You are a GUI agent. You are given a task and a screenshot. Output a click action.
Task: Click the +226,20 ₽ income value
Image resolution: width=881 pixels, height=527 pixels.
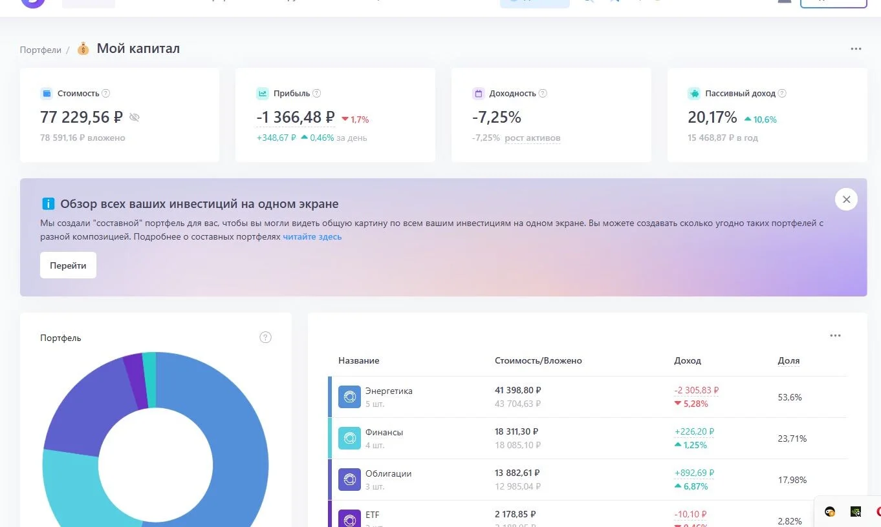[x=694, y=432]
